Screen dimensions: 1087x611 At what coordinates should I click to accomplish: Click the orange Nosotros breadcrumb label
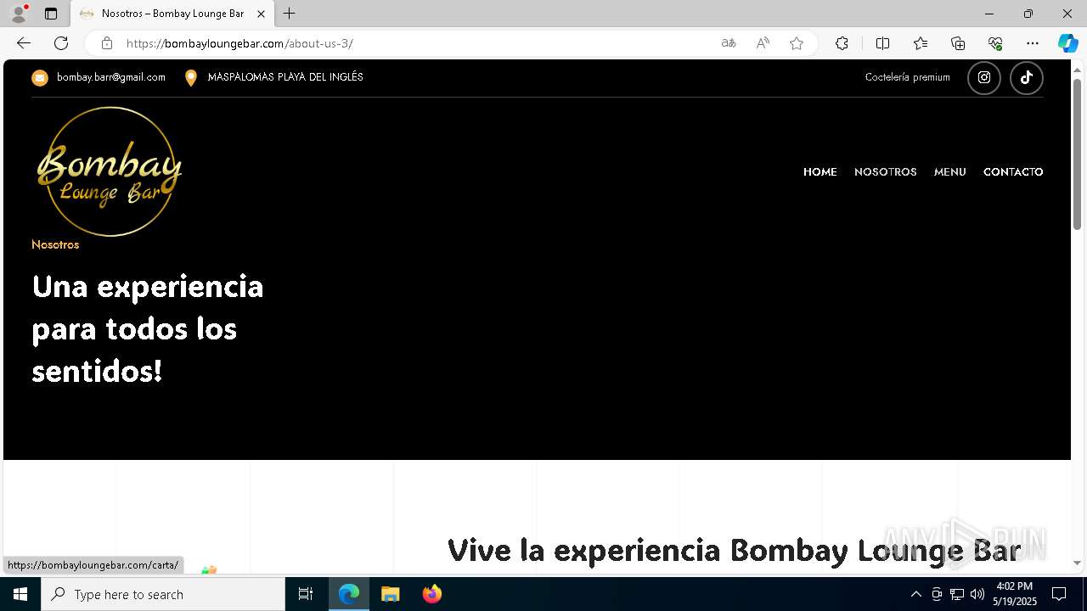click(x=55, y=244)
